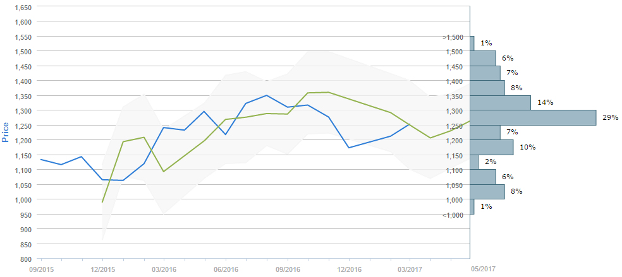Viewport: 622px width, 277px height.
Task: Click the 10% histogram bar
Action: [491, 147]
